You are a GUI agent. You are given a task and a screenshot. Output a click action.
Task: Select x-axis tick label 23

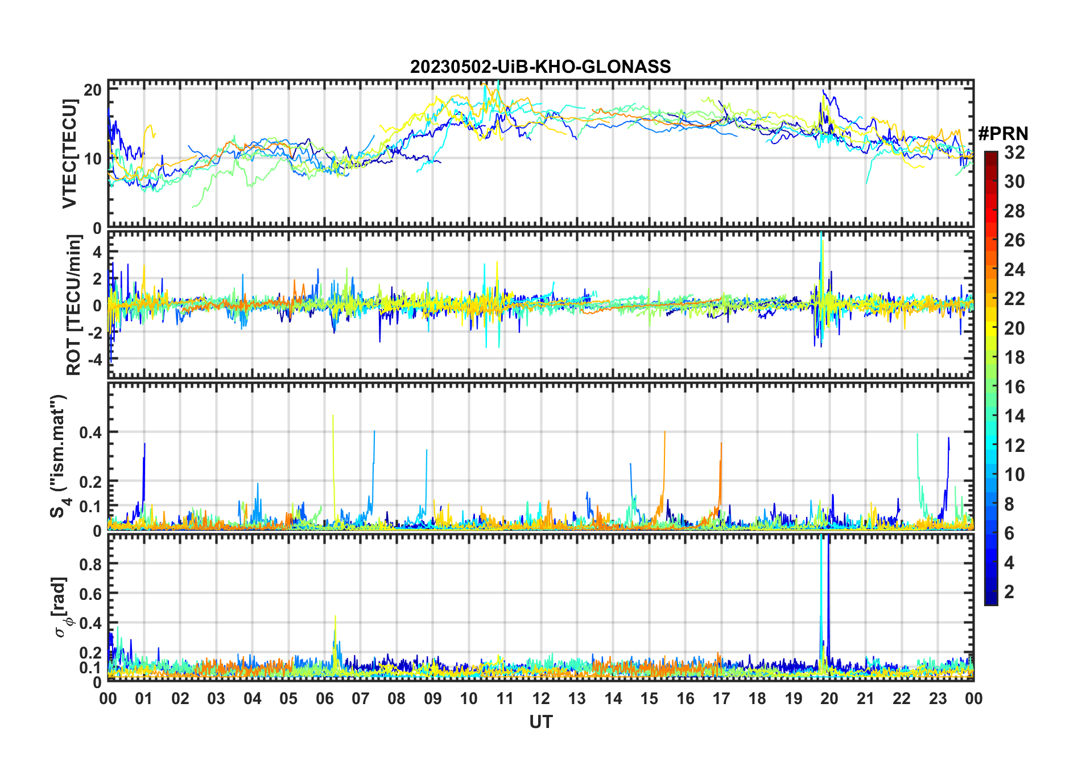tap(938, 698)
